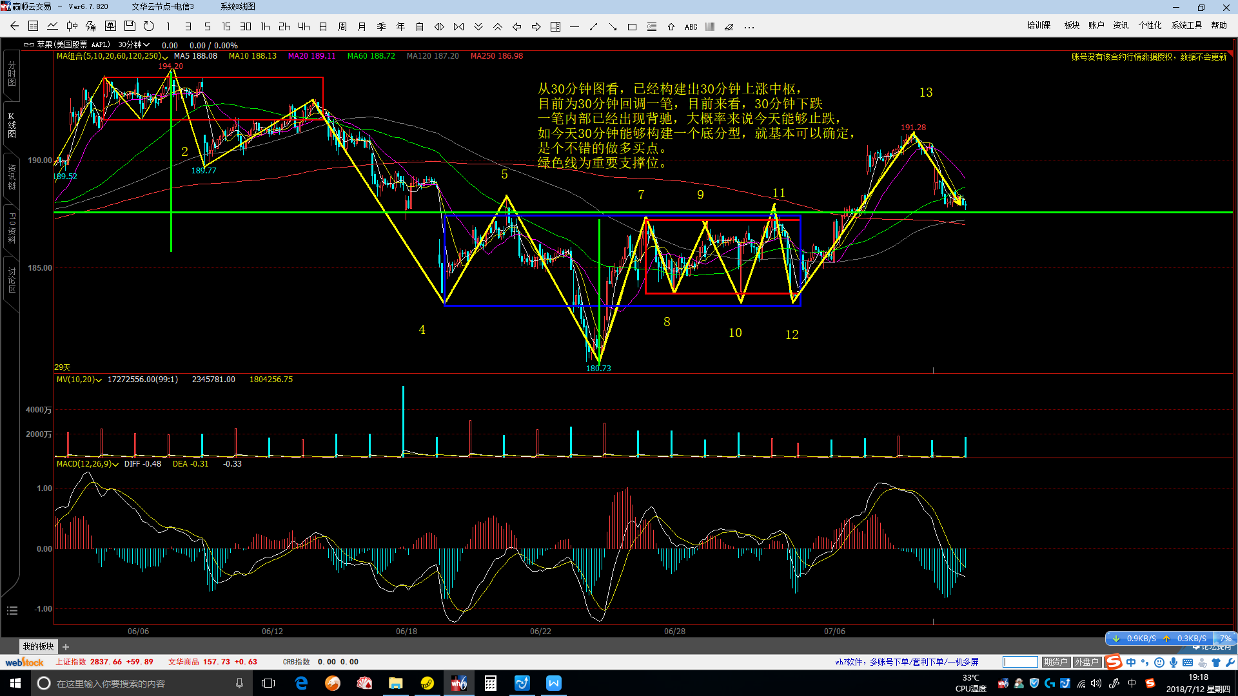Click the save (floppy disk) toolbar icon
Viewport: 1238px width, 696px height.
(130, 26)
